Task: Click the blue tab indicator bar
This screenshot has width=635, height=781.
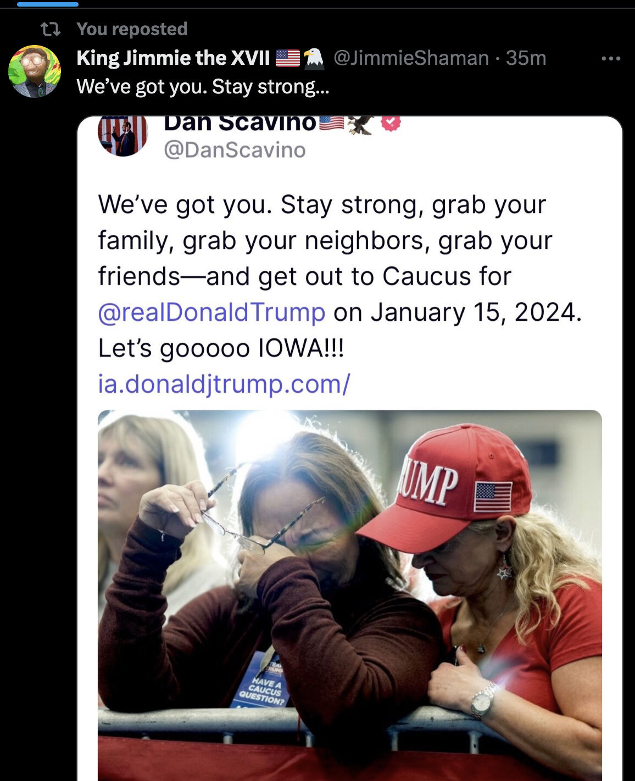Action: click(48, 4)
